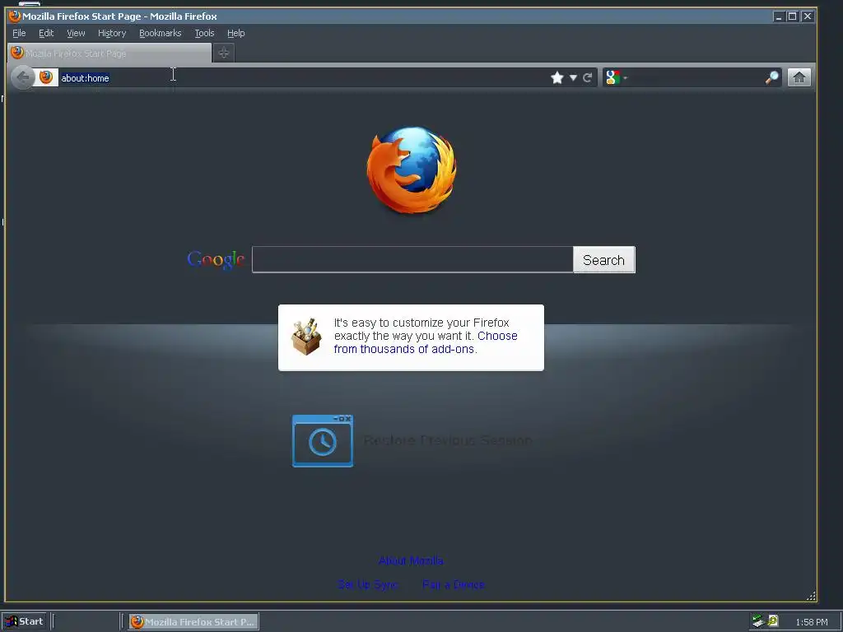
Task: Click the Google logo beside the search field
Action: [x=216, y=260]
